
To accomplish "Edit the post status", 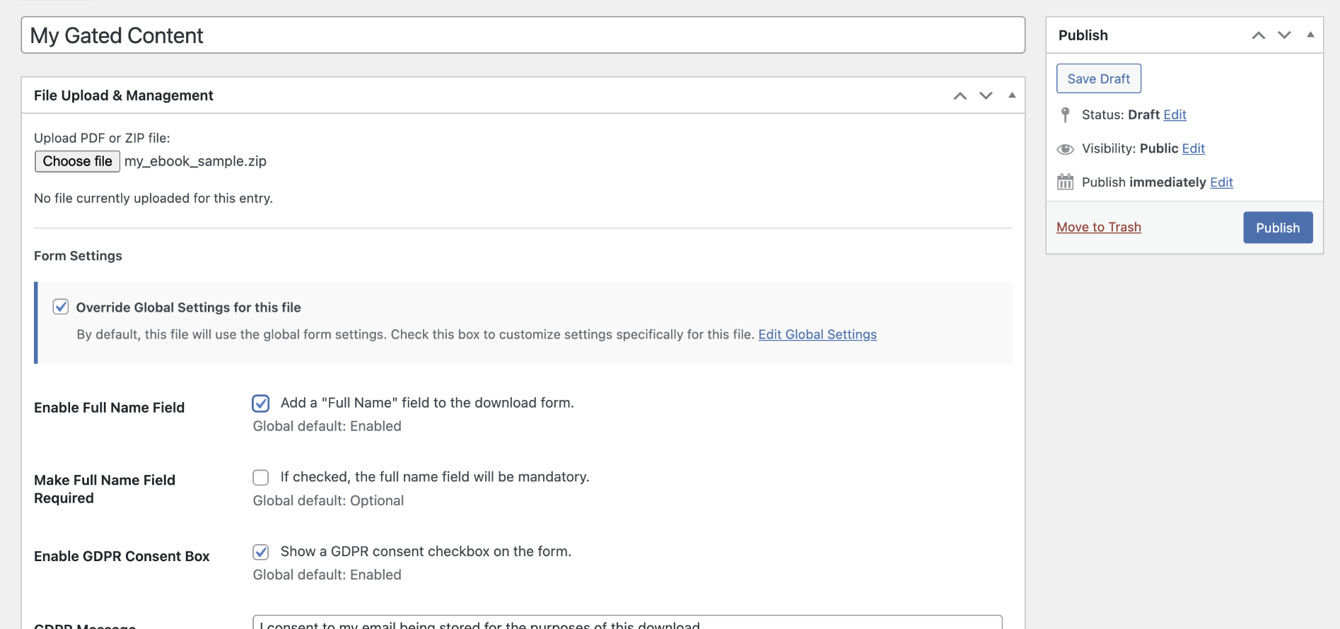I will pyautogui.click(x=1175, y=114).
